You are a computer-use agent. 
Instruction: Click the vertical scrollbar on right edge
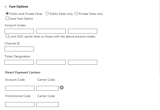pos(160,38)
